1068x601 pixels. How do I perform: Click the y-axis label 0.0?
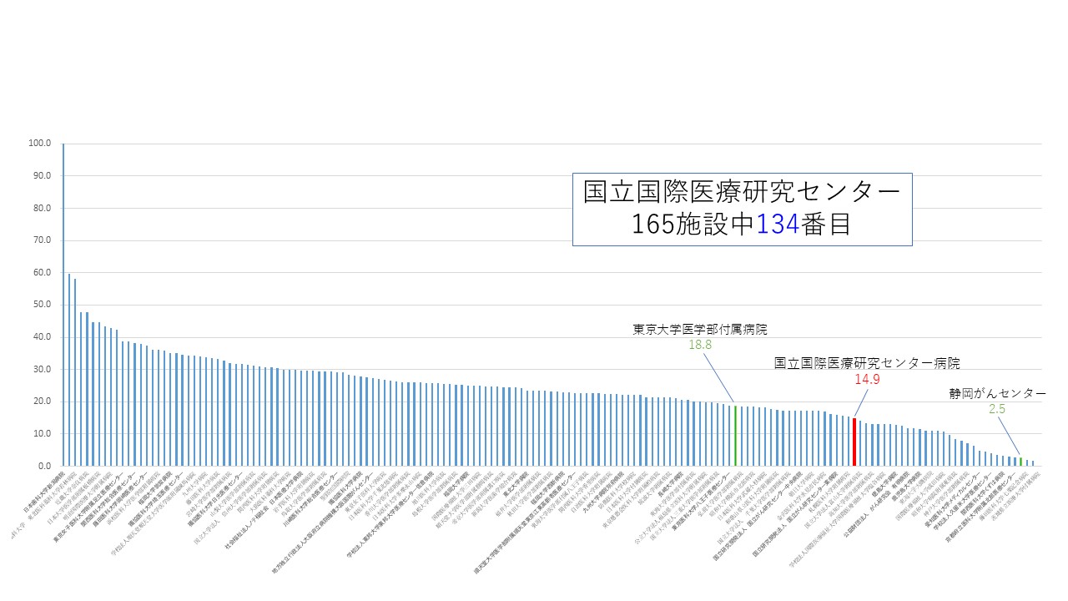point(45,466)
